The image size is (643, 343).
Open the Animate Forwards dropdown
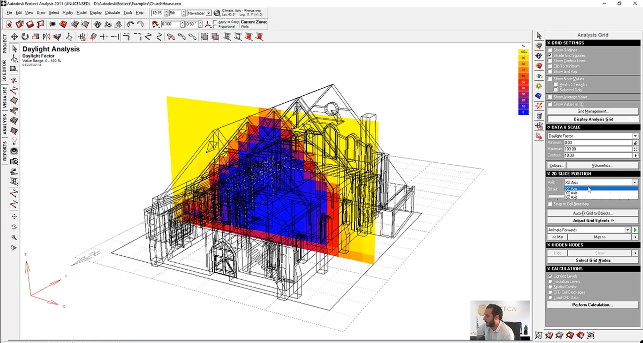628,230
